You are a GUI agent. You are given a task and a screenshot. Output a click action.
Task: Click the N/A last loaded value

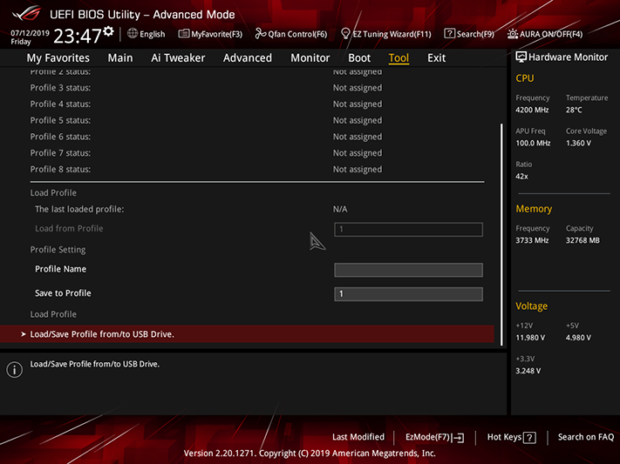pyautogui.click(x=340, y=209)
